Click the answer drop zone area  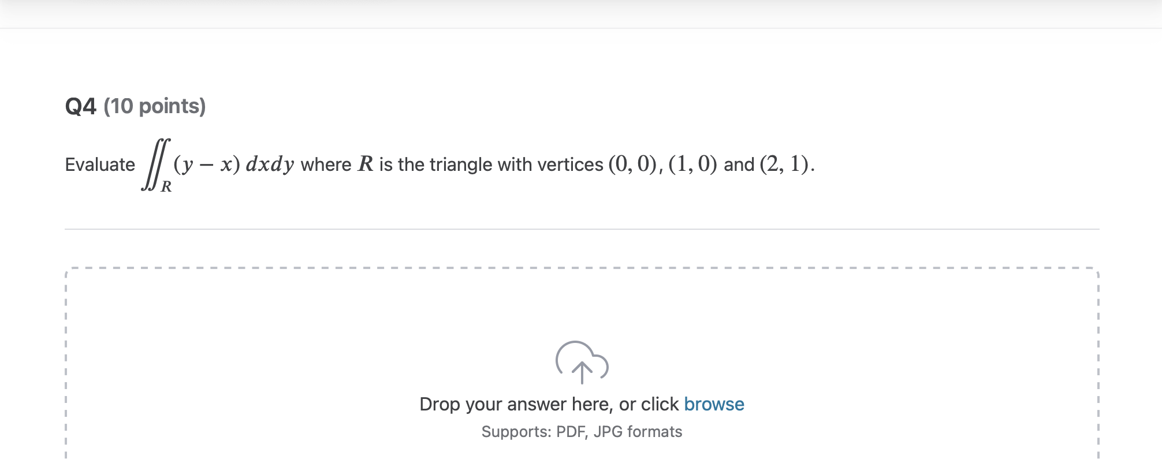click(581, 369)
